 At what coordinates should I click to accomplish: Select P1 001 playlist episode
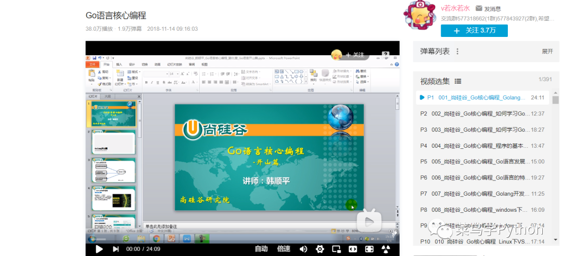point(482,97)
